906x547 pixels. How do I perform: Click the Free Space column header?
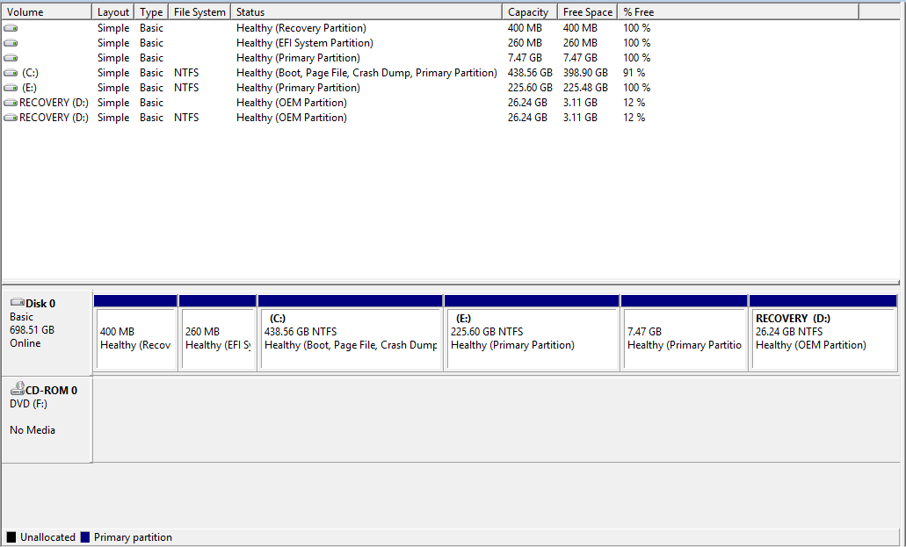click(587, 12)
